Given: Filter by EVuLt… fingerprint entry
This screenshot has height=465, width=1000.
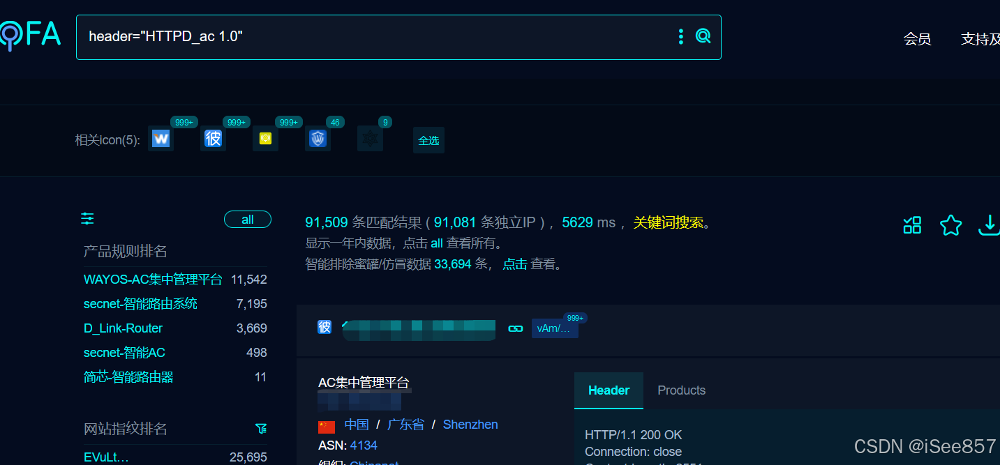Looking at the screenshot, I should point(106,457).
